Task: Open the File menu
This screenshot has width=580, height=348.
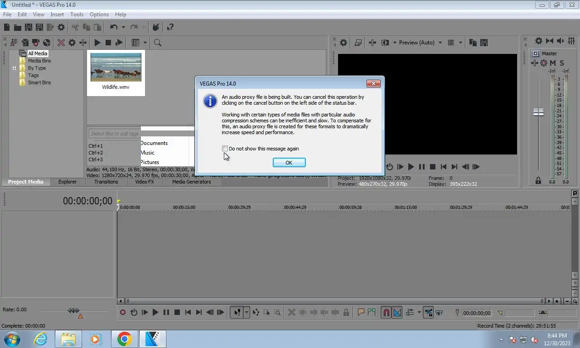Action: (x=7, y=14)
